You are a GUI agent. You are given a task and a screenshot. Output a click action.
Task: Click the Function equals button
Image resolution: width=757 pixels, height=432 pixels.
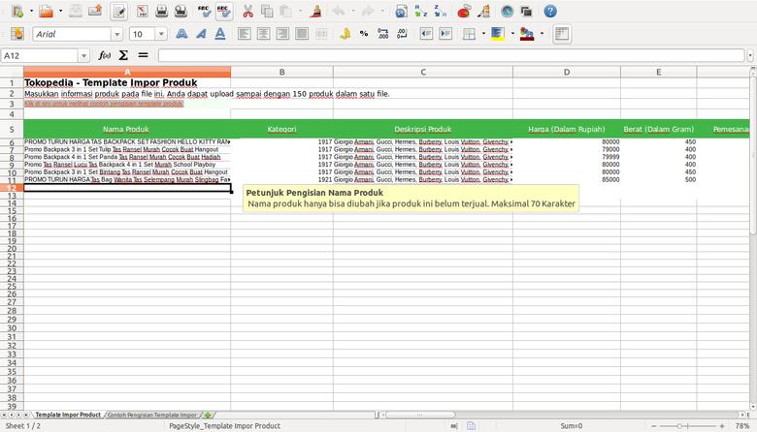143,55
